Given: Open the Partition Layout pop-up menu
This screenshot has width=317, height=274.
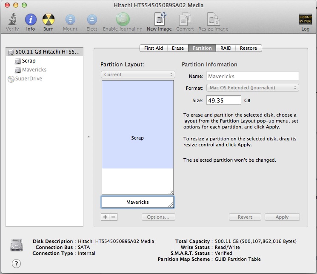Looking at the screenshot, I should coord(138,74).
